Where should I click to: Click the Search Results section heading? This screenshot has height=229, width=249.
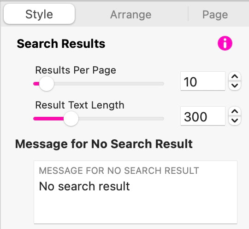[61, 44]
